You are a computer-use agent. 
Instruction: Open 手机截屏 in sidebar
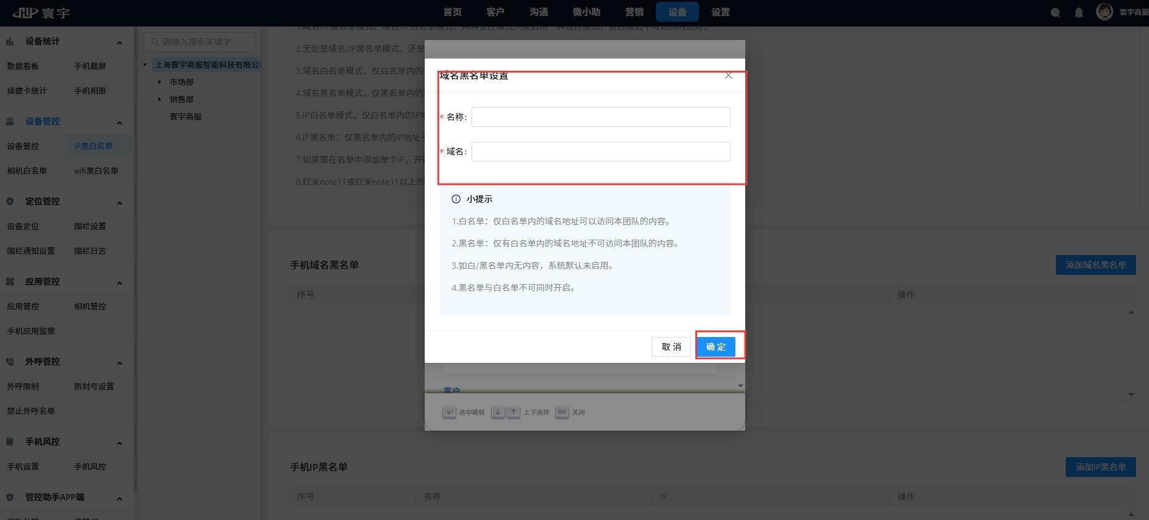pos(90,66)
